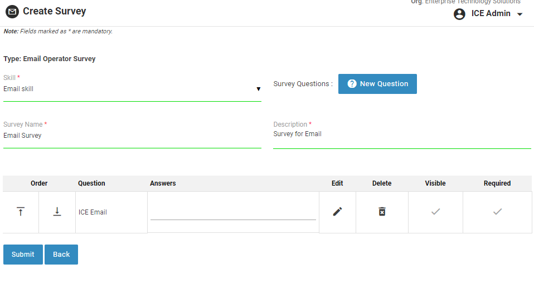Edit the ICE Email question with pencil icon
534x284 pixels.
337,212
